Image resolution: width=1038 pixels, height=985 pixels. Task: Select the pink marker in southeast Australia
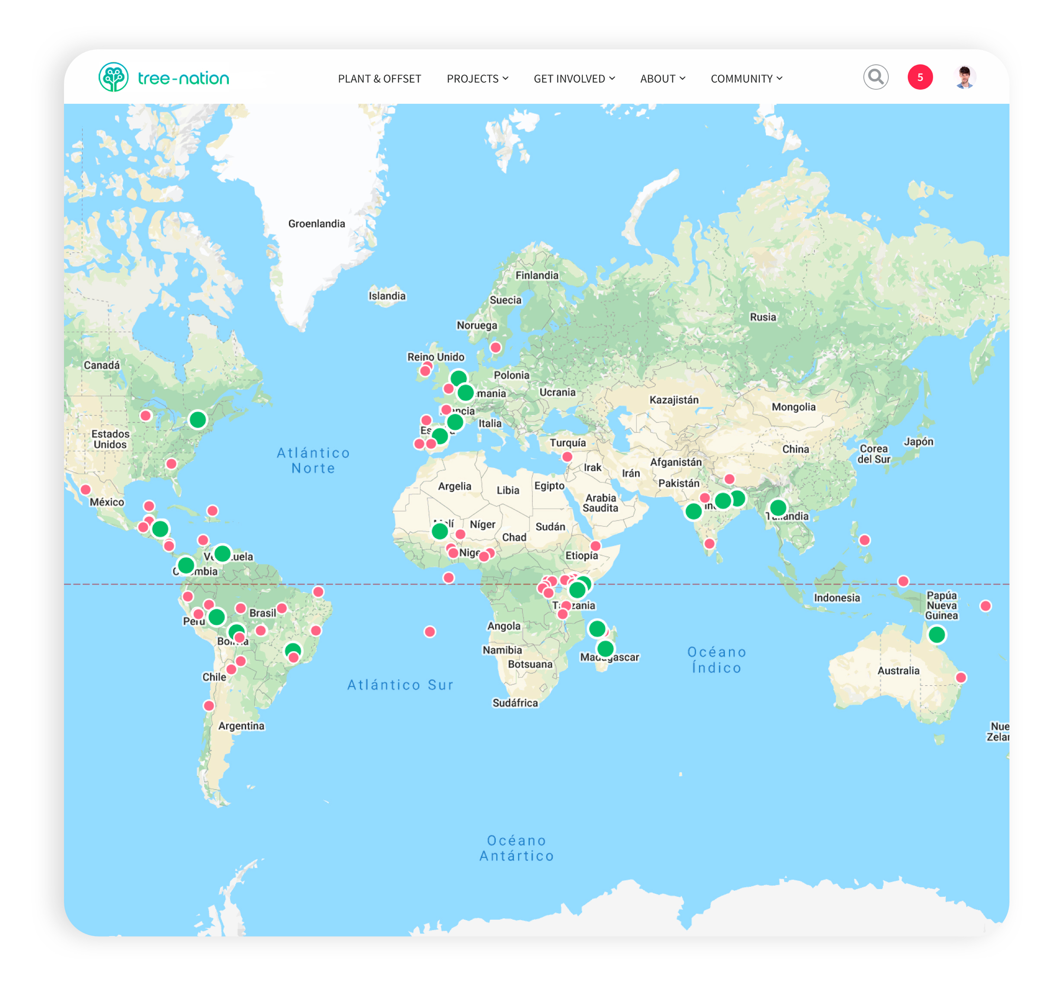point(961,677)
